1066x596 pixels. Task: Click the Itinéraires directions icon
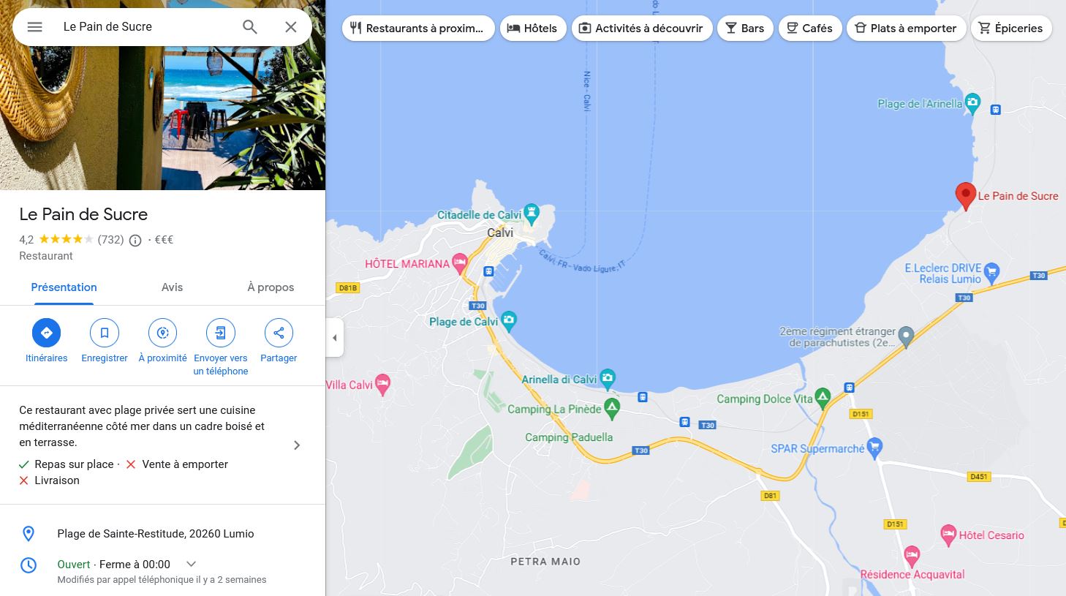[47, 333]
